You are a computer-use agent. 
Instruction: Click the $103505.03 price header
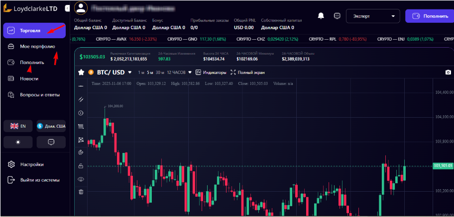93,57
